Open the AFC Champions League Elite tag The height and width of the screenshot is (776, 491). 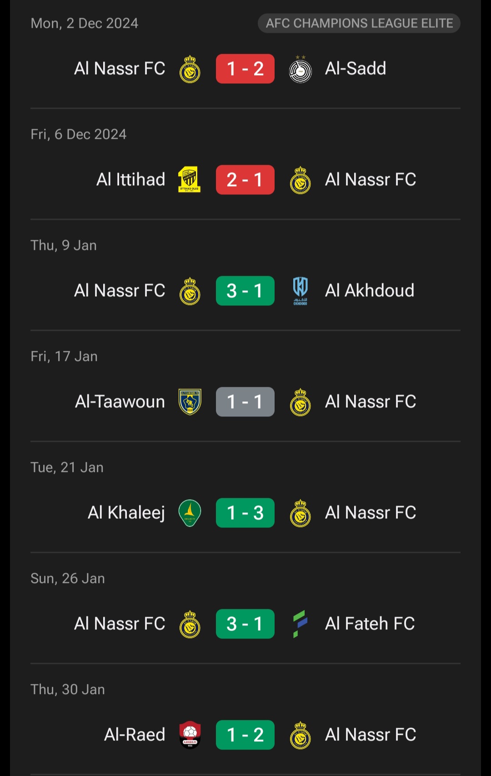click(x=359, y=23)
